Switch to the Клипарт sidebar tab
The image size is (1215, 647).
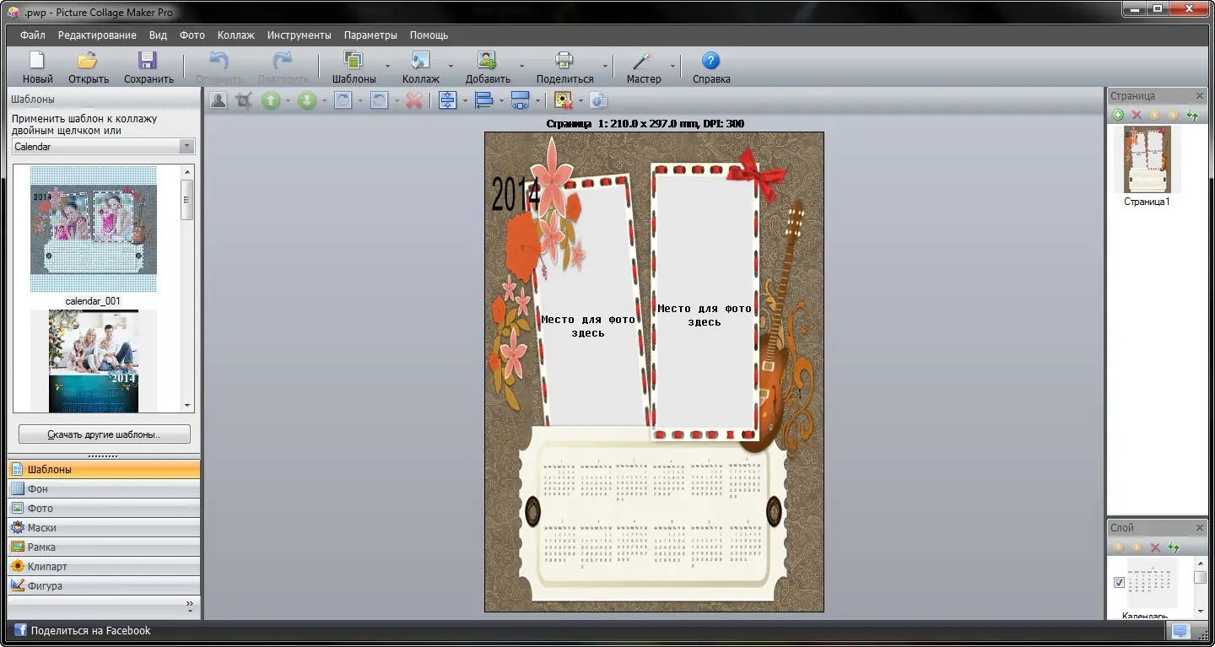(47, 567)
